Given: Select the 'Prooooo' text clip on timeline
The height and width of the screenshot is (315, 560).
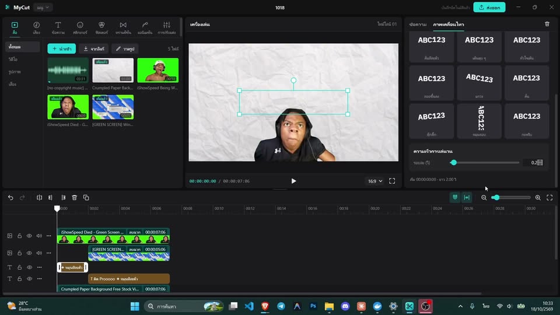Looking at the screenshot, I should tap(129, 279).
